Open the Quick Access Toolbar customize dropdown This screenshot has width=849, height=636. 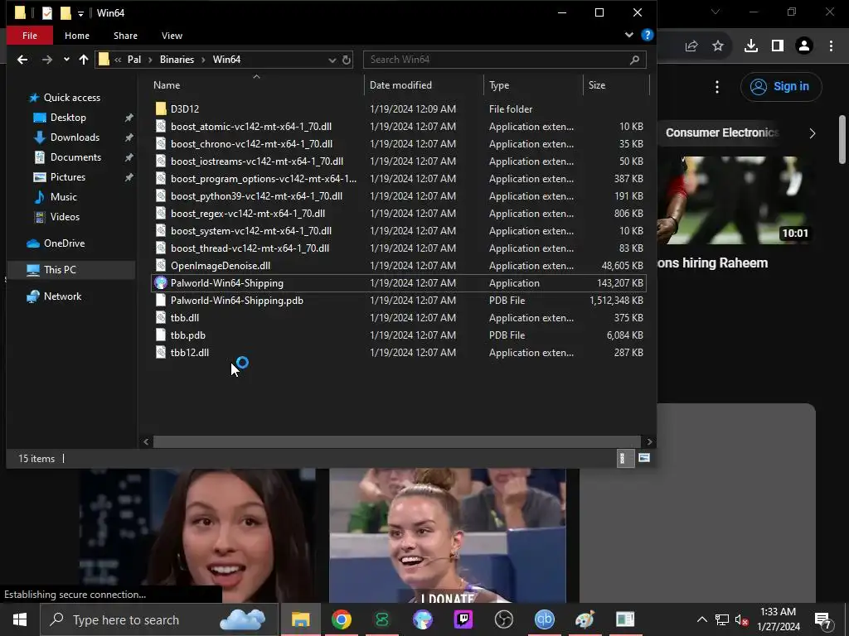80,13
